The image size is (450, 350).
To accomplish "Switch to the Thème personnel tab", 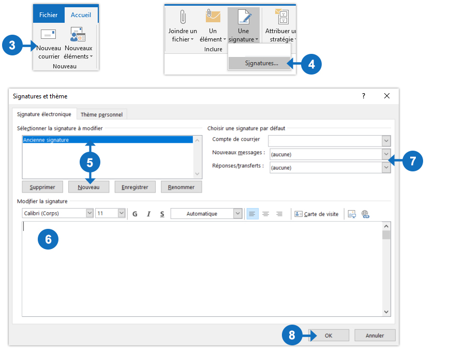I will click(x=102, y=114).
